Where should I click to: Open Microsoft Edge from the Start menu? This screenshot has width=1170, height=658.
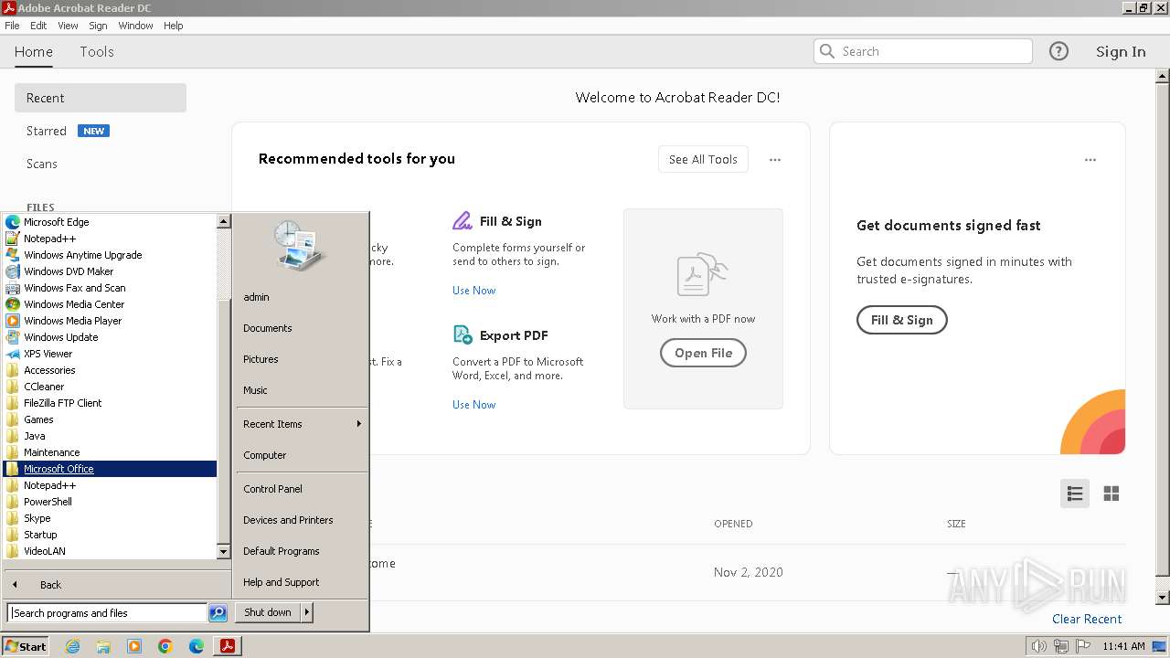(110, 222)
